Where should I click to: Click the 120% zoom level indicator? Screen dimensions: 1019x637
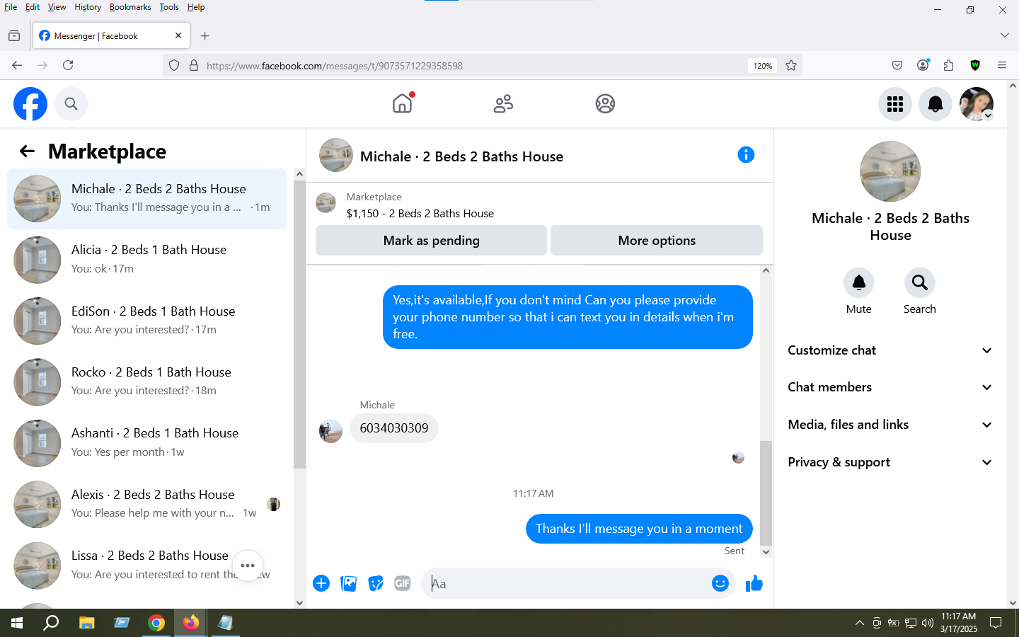pos(762,66)
